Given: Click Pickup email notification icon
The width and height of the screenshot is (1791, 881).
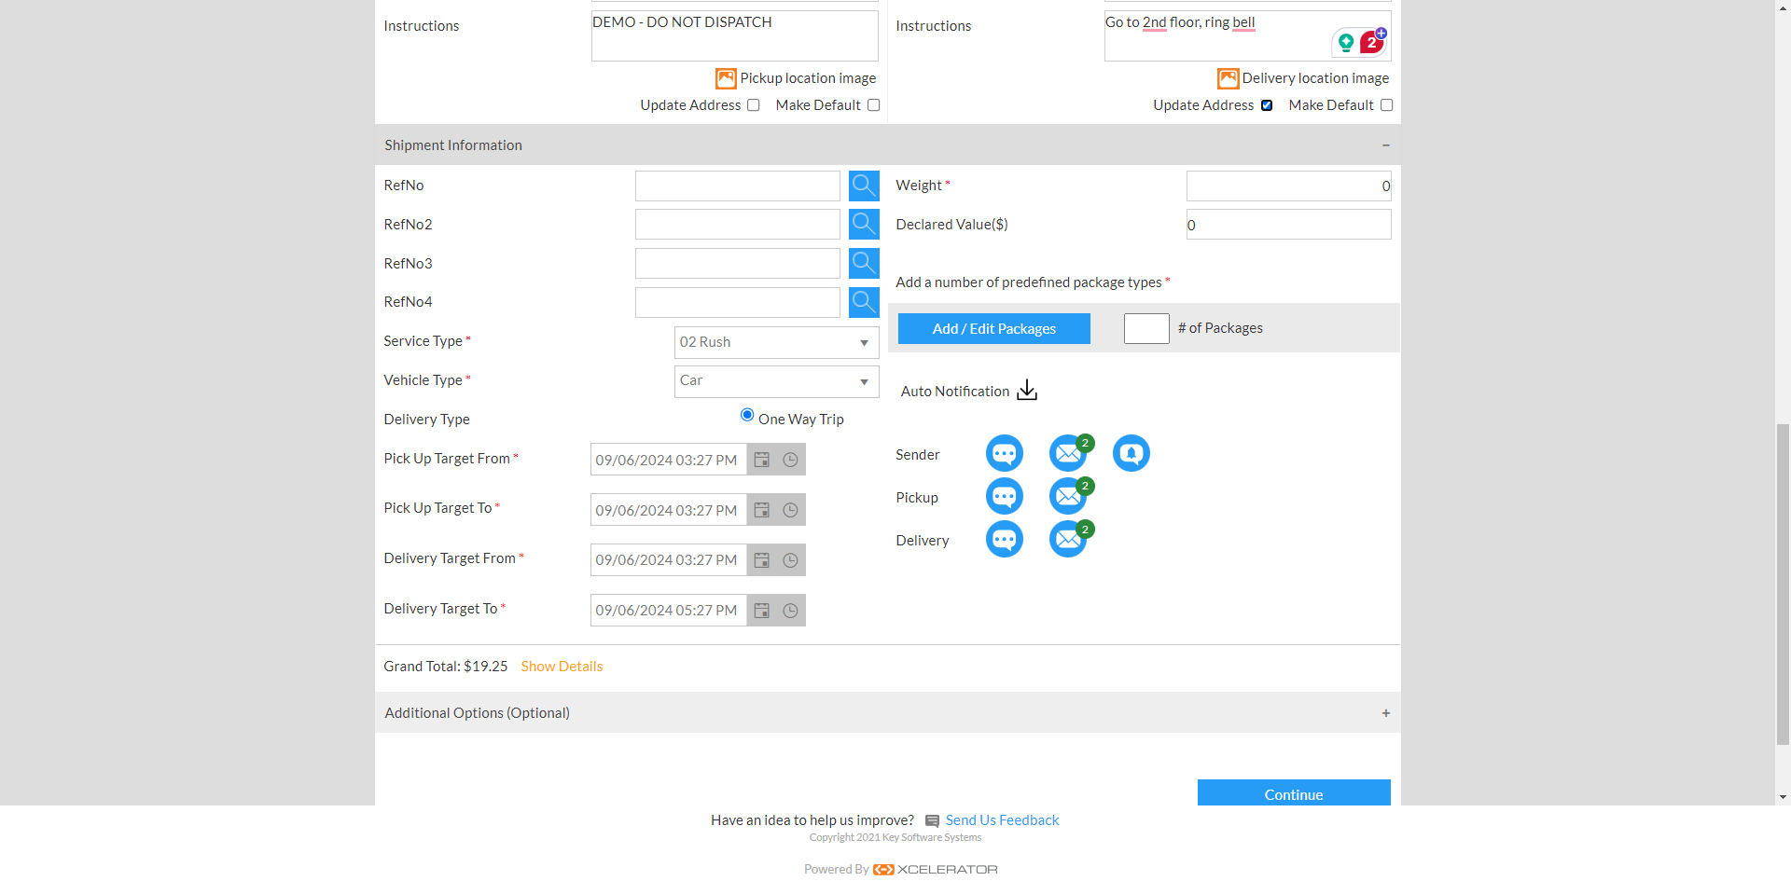Looking at the screenshot, I should (x=1068, y=496).
